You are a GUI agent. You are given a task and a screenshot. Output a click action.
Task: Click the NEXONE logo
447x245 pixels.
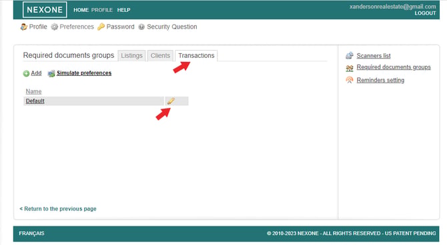point(45,10)
